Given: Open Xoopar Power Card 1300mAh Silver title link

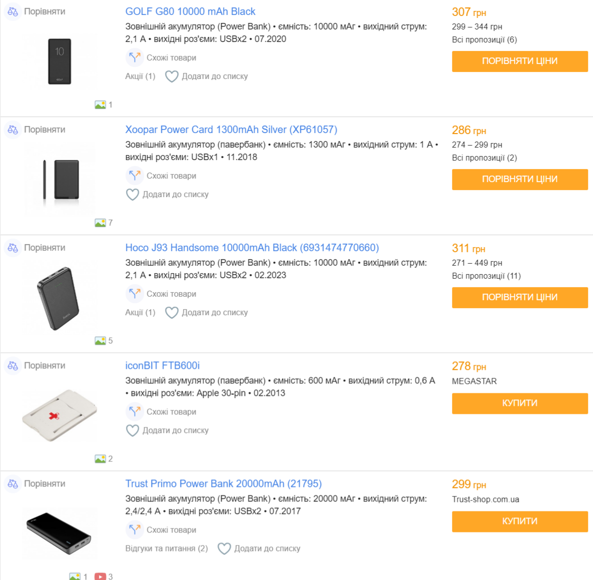Looking at the screenshot, I should pos(231,130).
